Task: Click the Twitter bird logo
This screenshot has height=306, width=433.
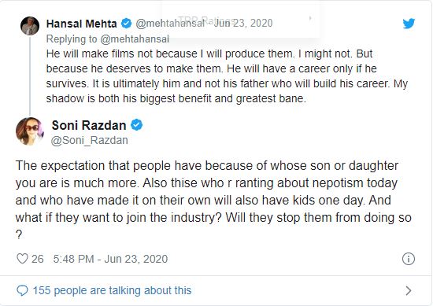Action: pyautogui.click(x=409, y=24)
